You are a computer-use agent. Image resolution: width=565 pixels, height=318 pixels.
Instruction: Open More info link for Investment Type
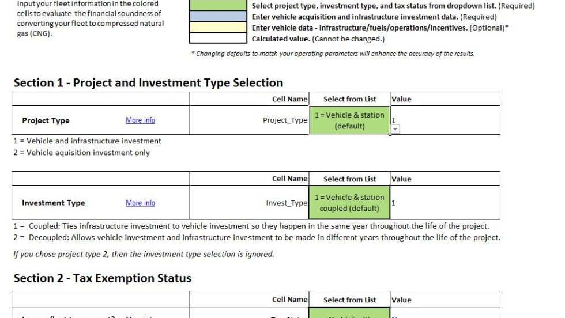(x=140, y=203)
